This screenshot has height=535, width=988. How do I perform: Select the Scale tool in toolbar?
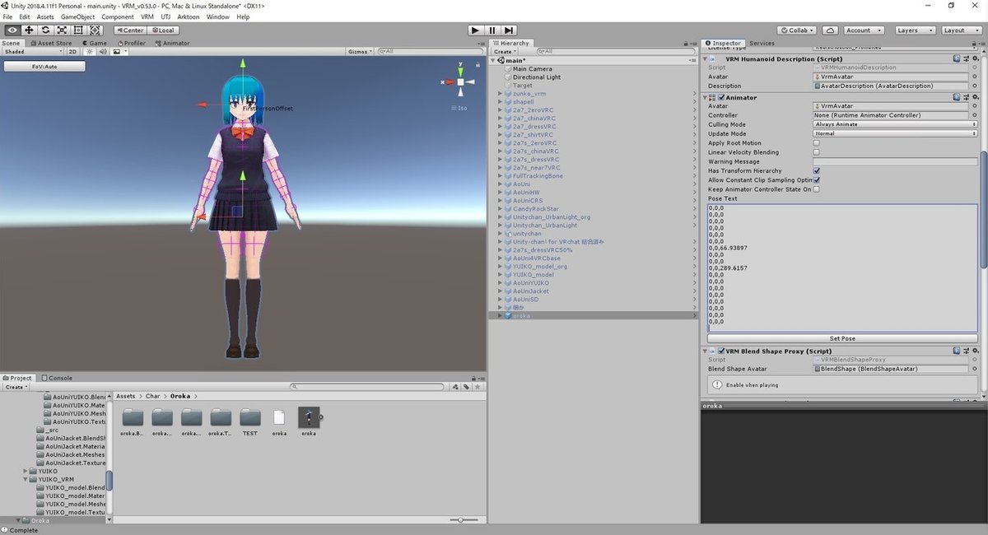tap(62, 30)
